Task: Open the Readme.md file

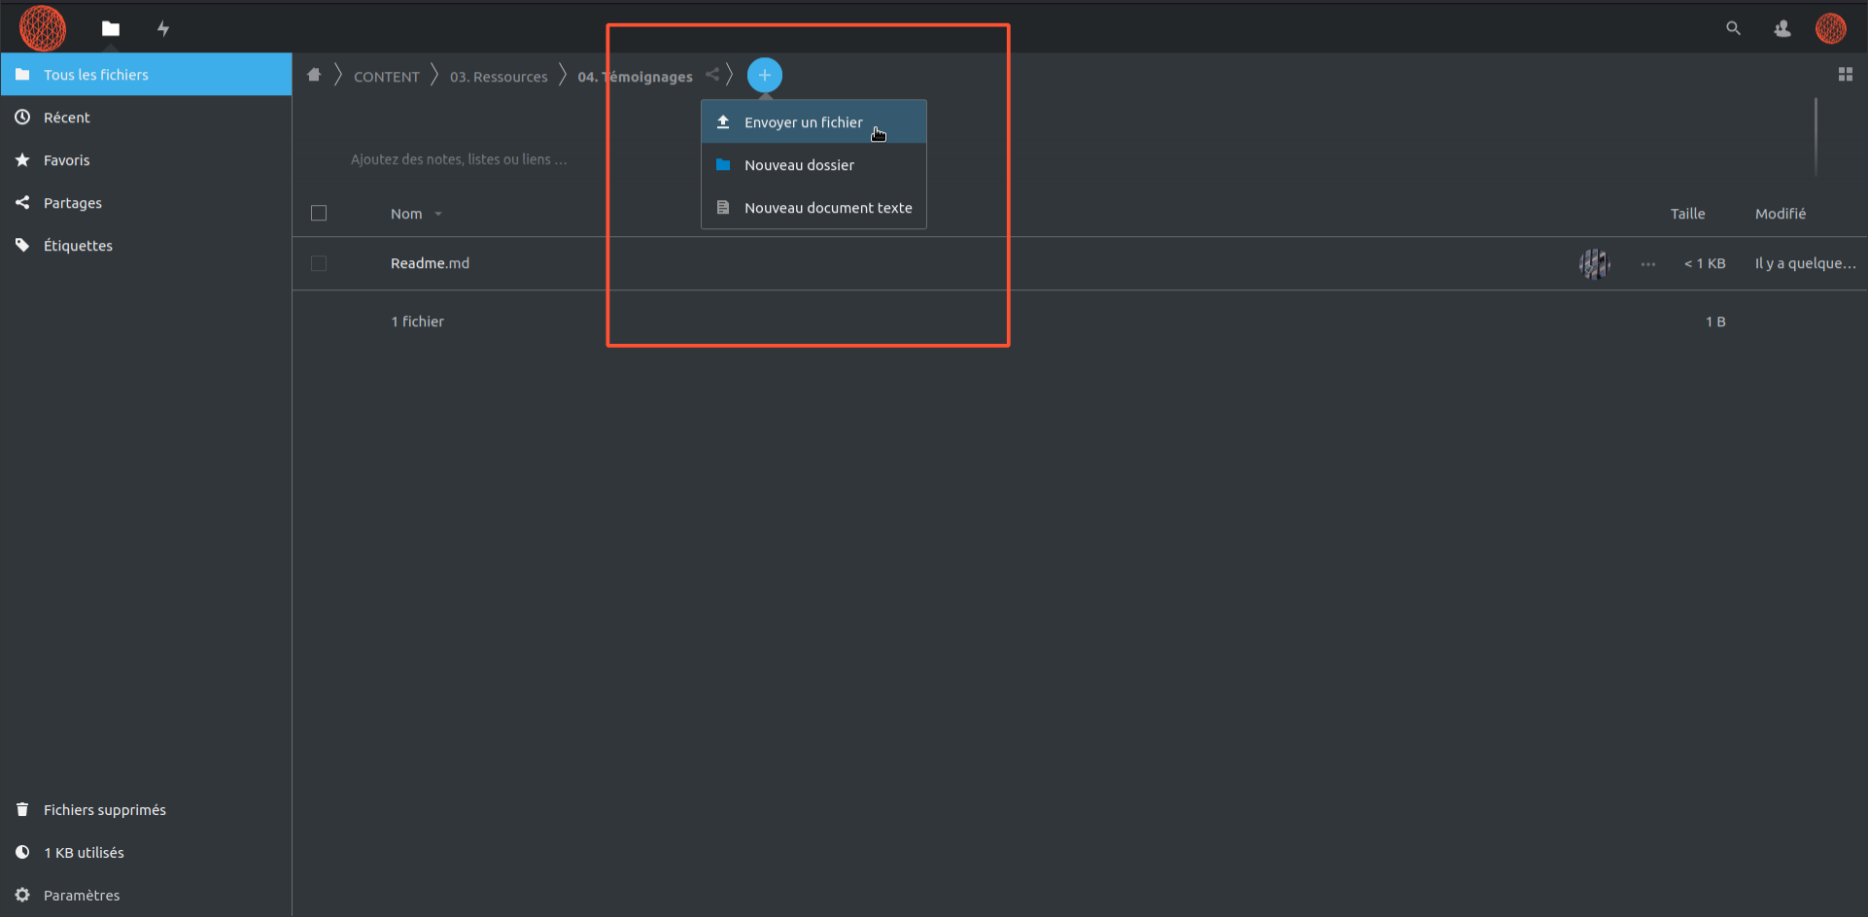Action: tap(430, 263)
